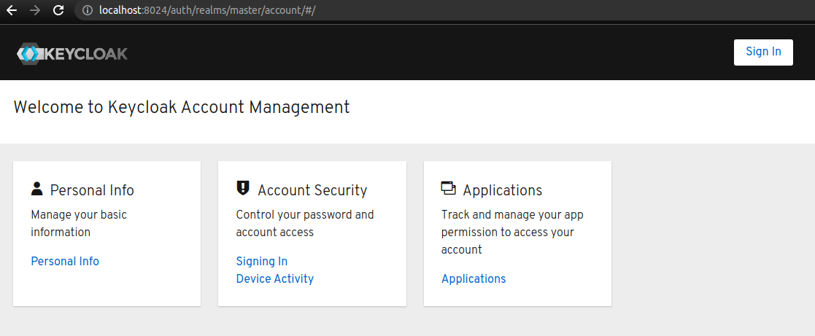Click the Applications windows icon
The width and height of the screenshot is (815, 336).
click(x=448, y=188)
